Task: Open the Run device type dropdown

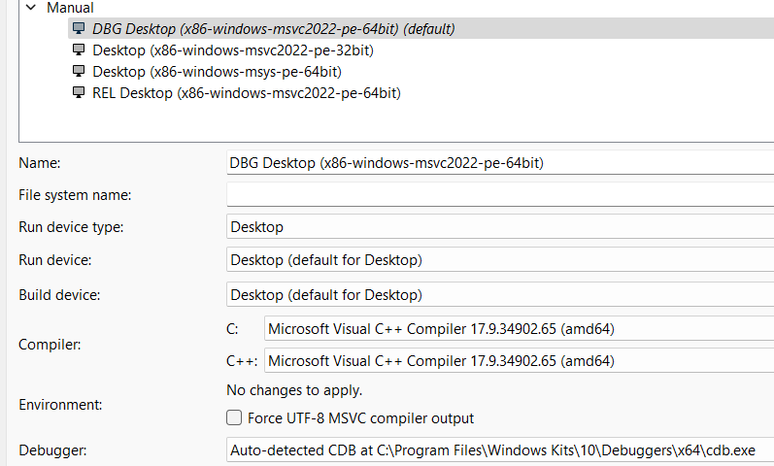Action: [499, 227]
